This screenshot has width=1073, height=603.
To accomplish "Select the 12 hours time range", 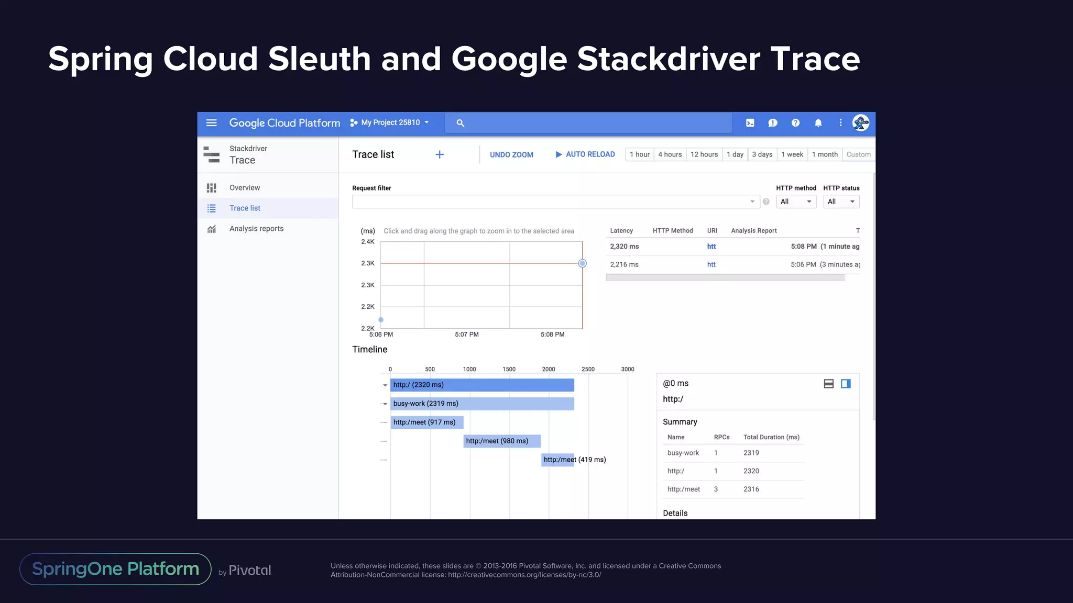I will click(704, 154).
